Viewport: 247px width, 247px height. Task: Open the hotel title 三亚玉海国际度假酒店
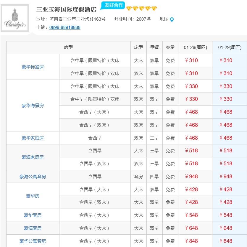[x=66, y=9]
